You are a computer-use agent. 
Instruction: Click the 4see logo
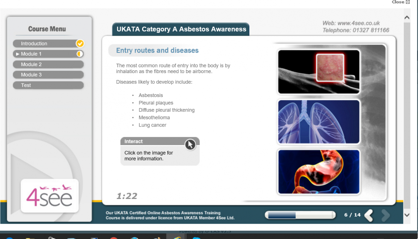(x=49, y=196)
